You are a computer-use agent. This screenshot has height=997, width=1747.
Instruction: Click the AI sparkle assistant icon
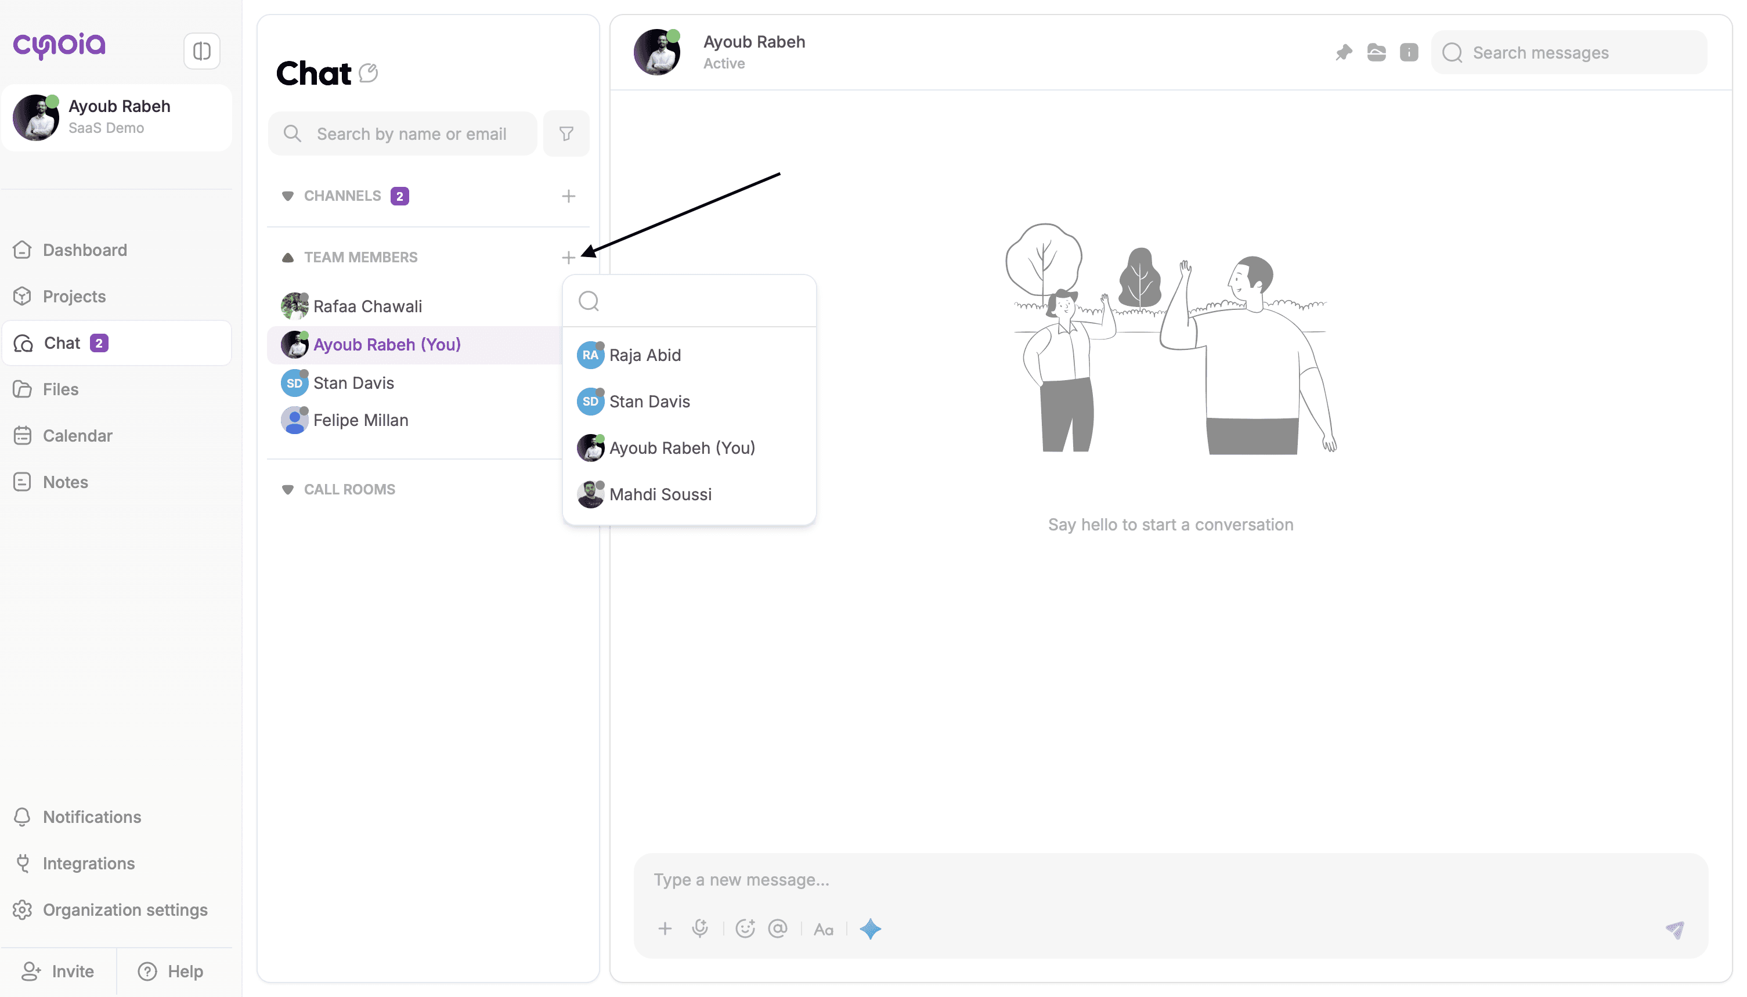[x=870, y=929]
